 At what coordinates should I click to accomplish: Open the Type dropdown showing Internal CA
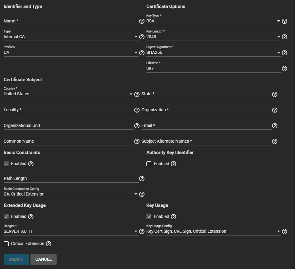69,37
